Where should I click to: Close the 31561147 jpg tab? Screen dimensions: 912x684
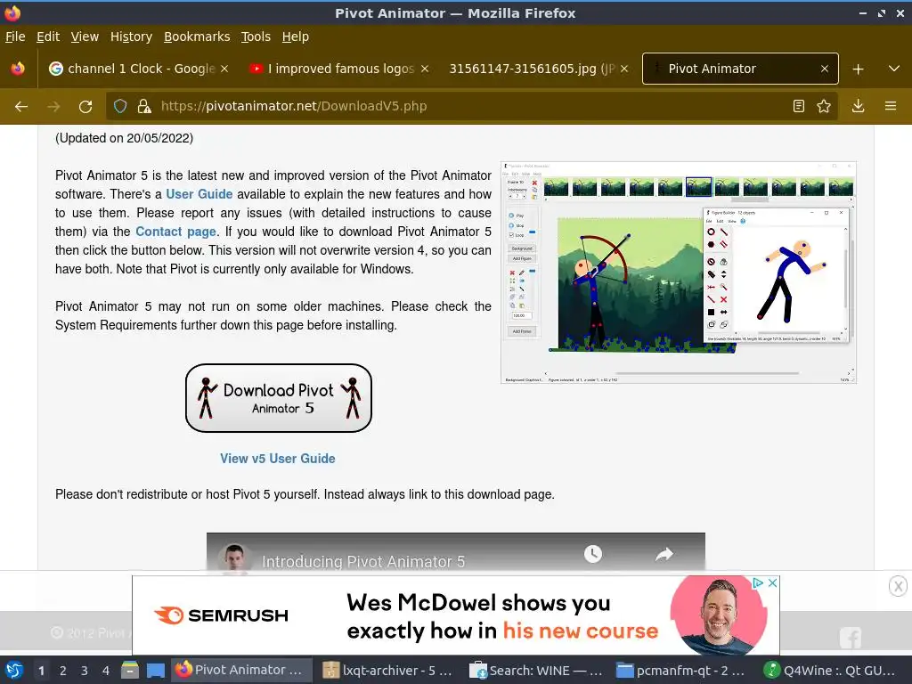tap(624, 69)
